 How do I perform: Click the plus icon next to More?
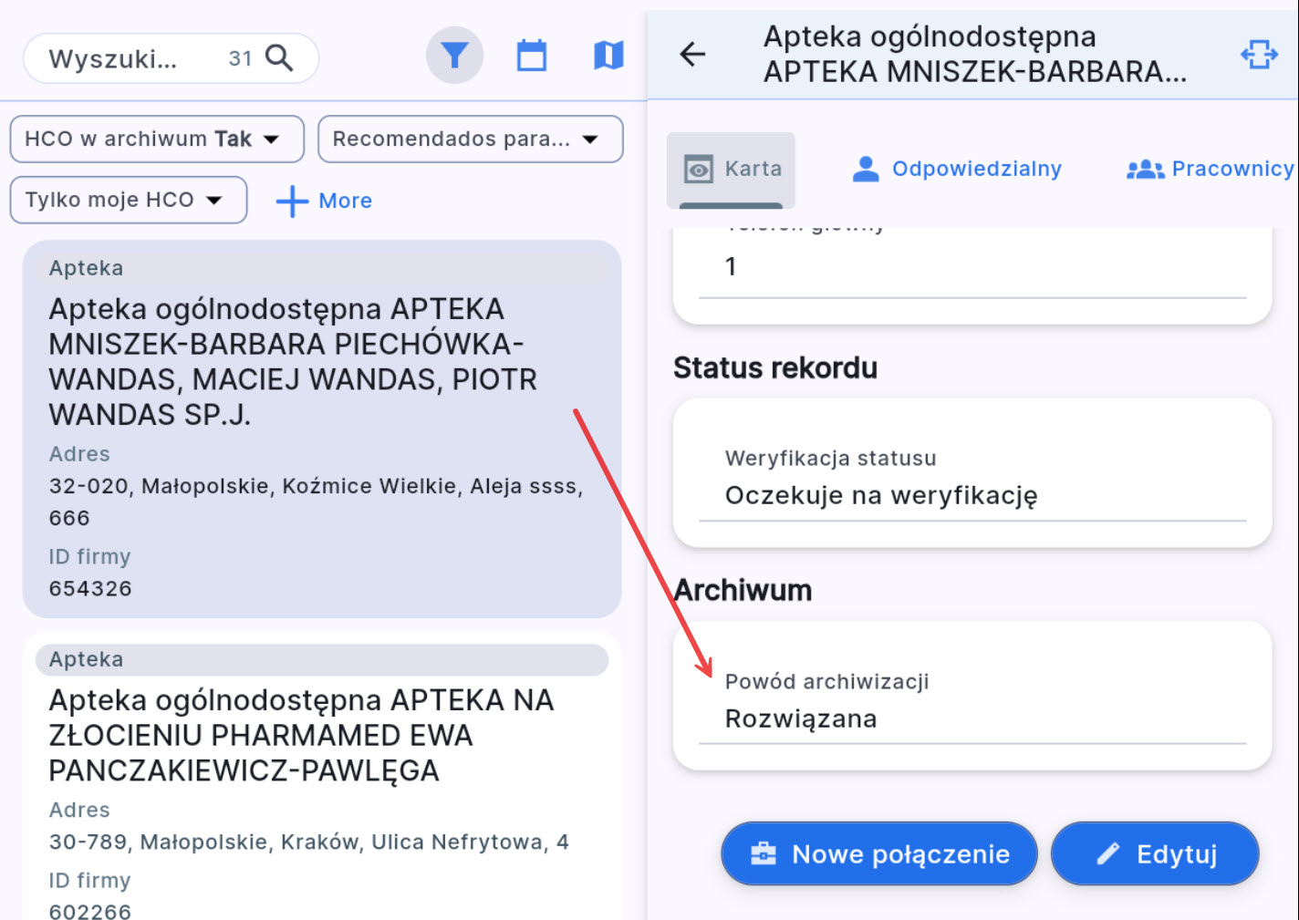coord(292,201)
